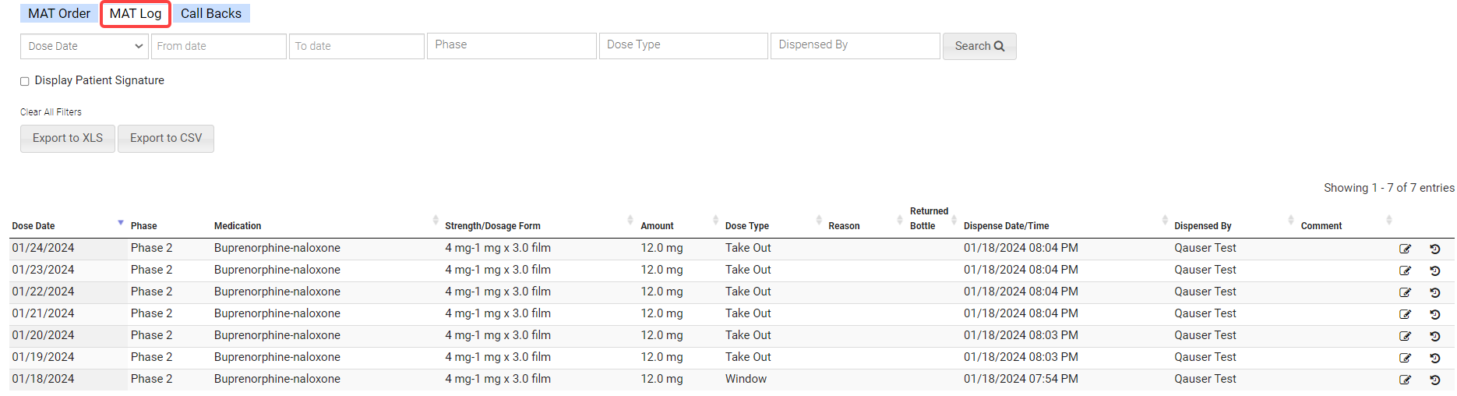Viewport: 1457px width, 396px height.
Task: Click 'Showing 1 - 7 of 7 entries'
Action: pyautogui.click(x=1389, y=188)
